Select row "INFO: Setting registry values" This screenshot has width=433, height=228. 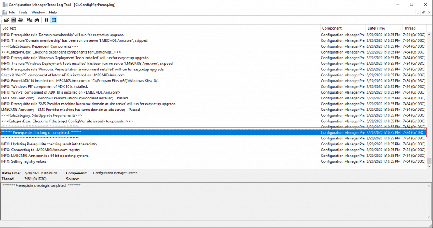coord(214,161)
